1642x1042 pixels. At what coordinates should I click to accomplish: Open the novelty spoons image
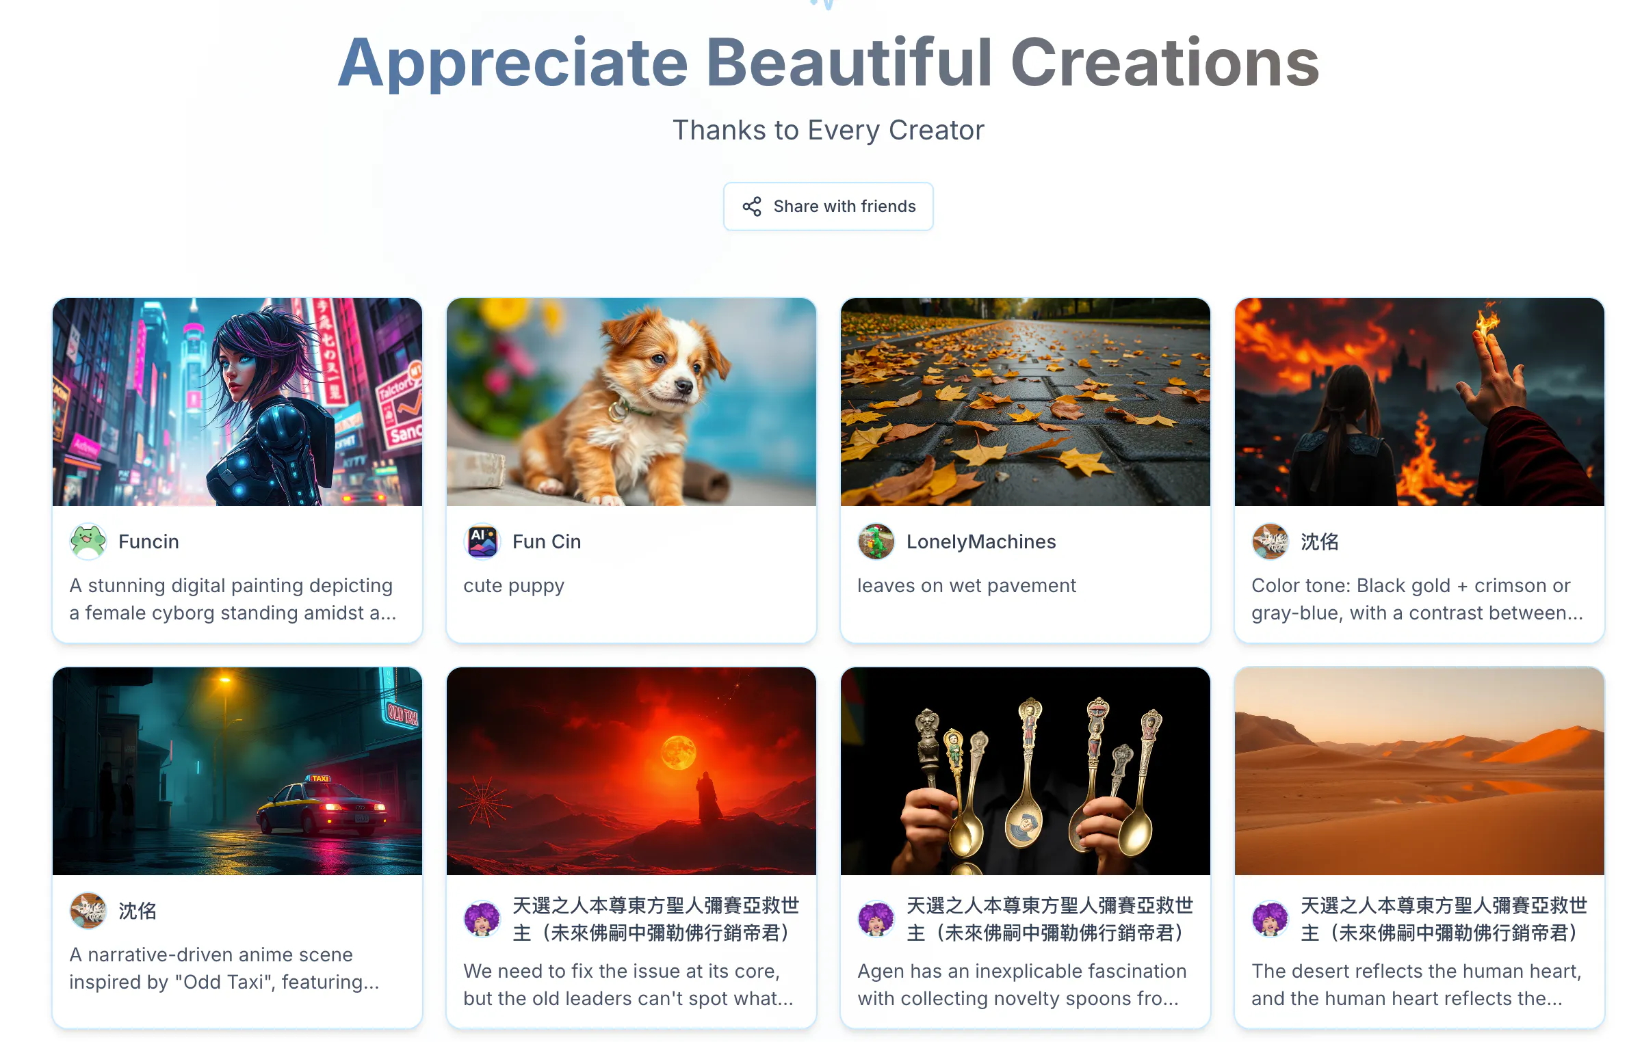click(x=1026, y=771)
